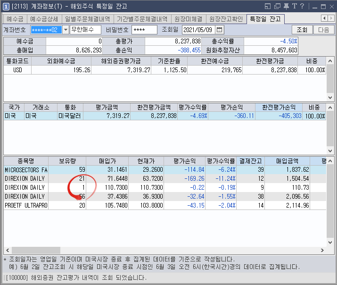
Task: Select DIREXION DAILY row priced 110.7300
Action: click(x=165, y=187)
